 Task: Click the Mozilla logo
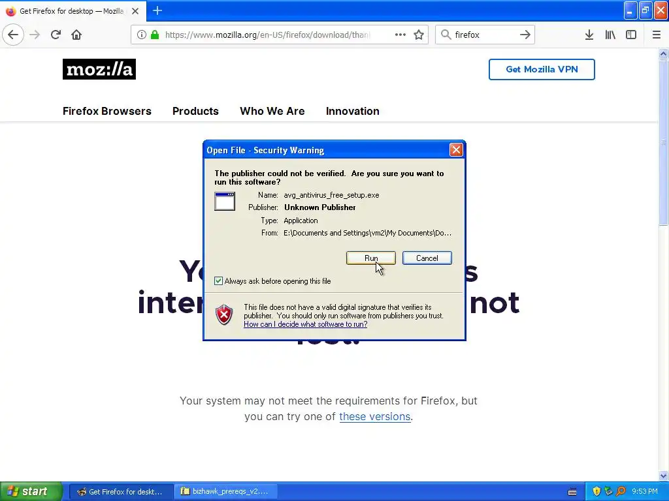pyautogui.click(x=99, y=69)
